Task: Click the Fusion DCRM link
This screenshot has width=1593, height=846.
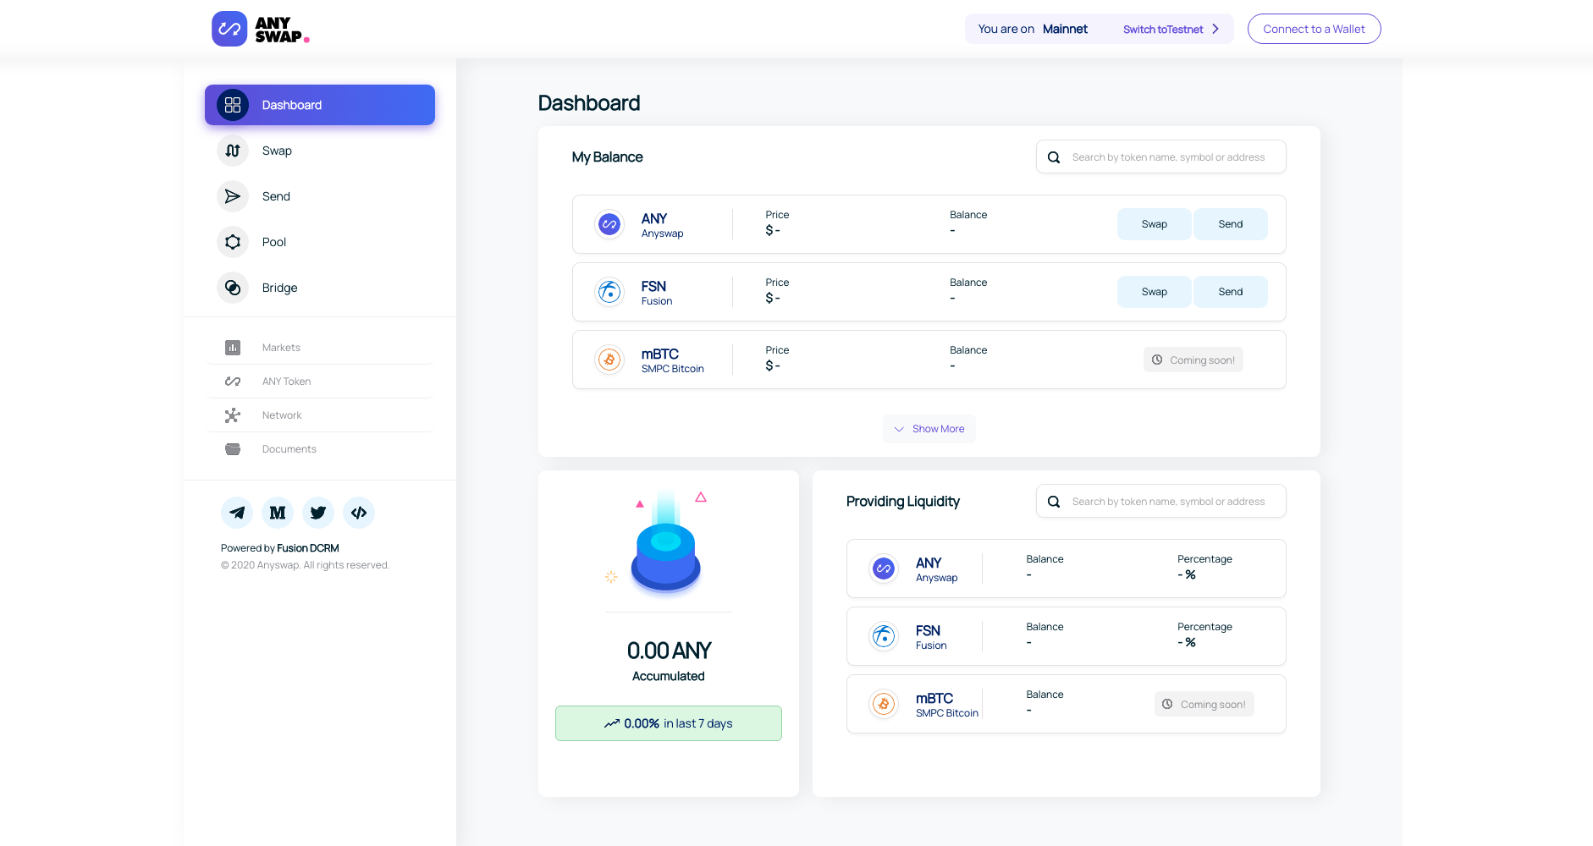Action: [x=308, y=548]
